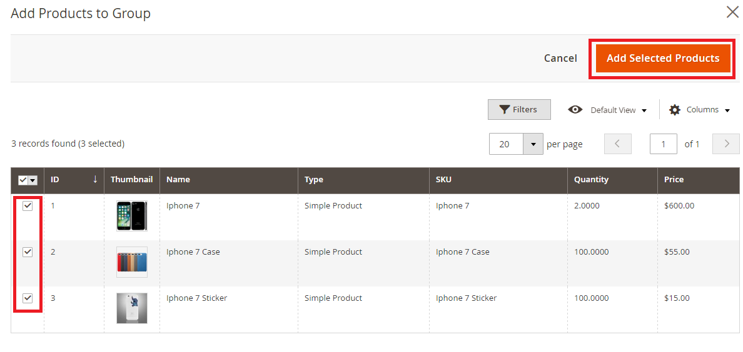This screenshot has height=352, width=743.
Task: Open the mass-select options arrow in header
Action: tap(33, 180)
